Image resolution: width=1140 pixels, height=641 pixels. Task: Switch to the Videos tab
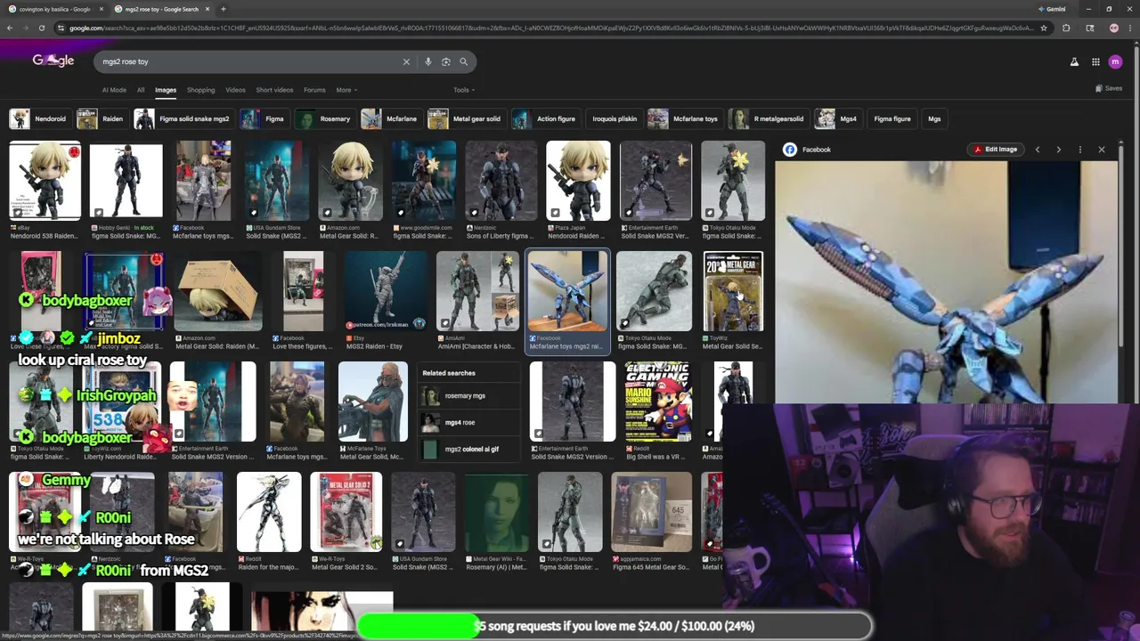tap(235, 90)
